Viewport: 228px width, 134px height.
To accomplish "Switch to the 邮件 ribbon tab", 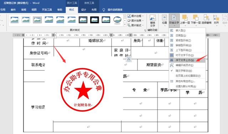I will [13, 10].
